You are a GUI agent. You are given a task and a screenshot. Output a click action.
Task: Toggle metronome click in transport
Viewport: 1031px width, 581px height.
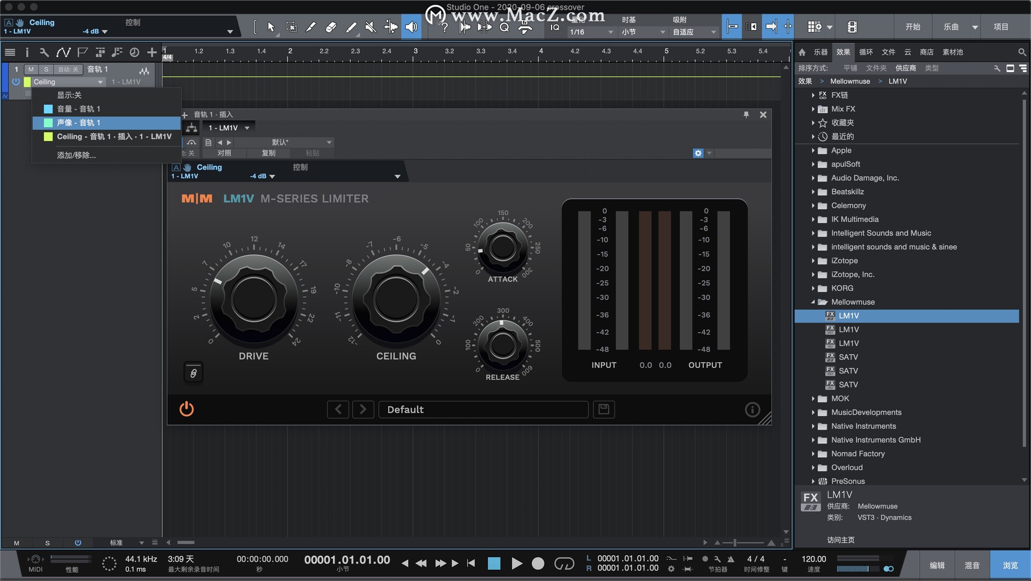point(730,559)
